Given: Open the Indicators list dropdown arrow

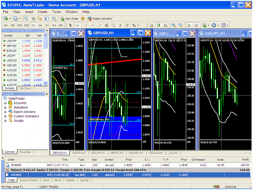Looking at the screenshot, I should pyautogui.click(x=208, y=25).
